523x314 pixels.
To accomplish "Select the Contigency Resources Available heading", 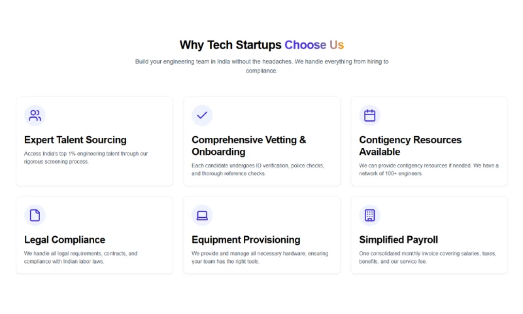I will click(x=410, y=146).
